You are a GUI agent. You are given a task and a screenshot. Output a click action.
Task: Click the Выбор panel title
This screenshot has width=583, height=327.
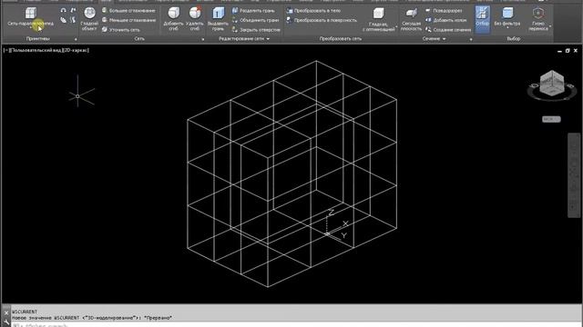(x=514, y=38)
